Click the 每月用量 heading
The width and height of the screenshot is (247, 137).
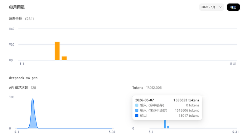(x=17, y=7)
